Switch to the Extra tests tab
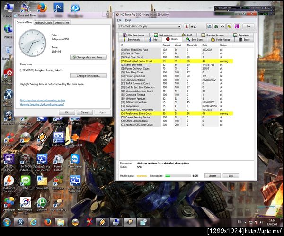 pos(241,35)
